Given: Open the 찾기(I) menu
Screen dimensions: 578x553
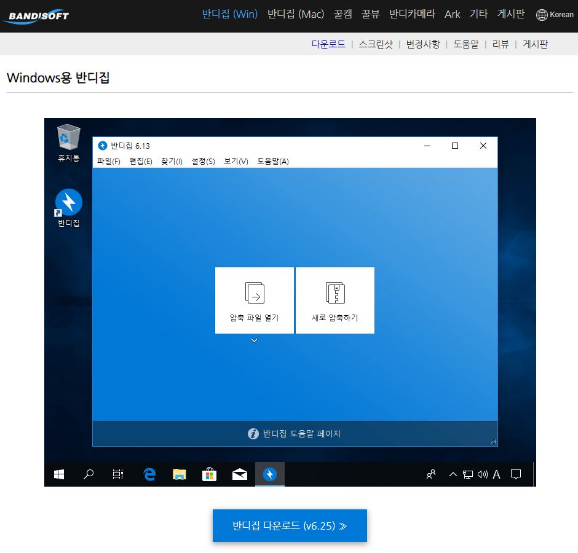Looking at the screenshot, I should click(172, 162).
